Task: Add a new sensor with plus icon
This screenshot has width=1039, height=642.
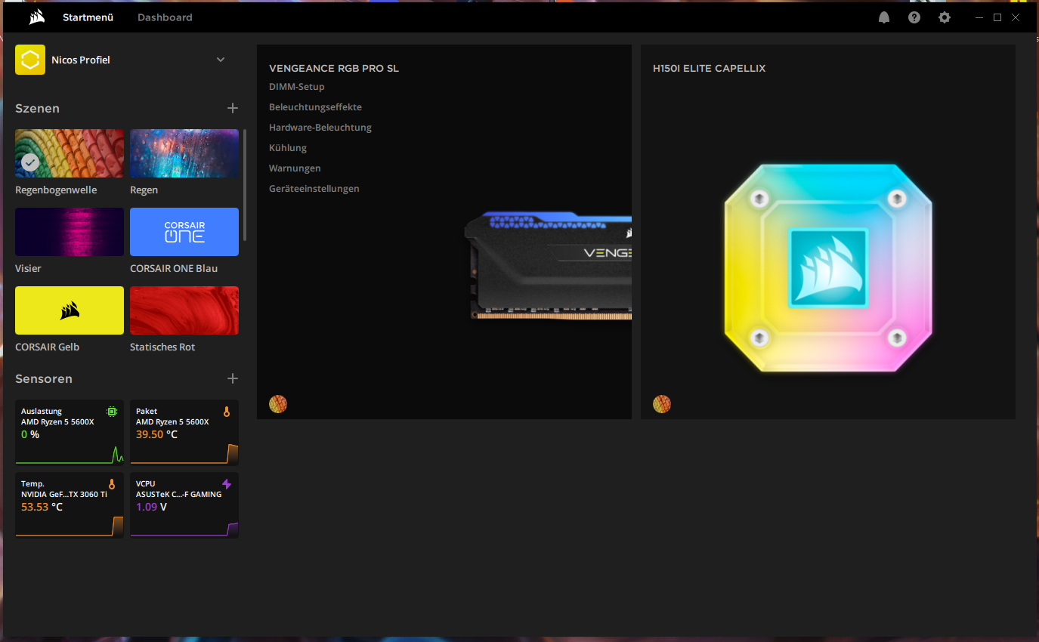Action: point(233,378)
